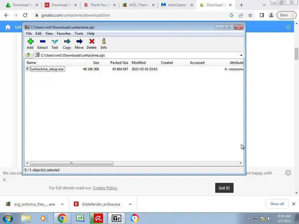Image resolution: width=299 pixels, height=224 pixels.
Task: Open Windows Explorer from taskbar
Action: (26, 218)
